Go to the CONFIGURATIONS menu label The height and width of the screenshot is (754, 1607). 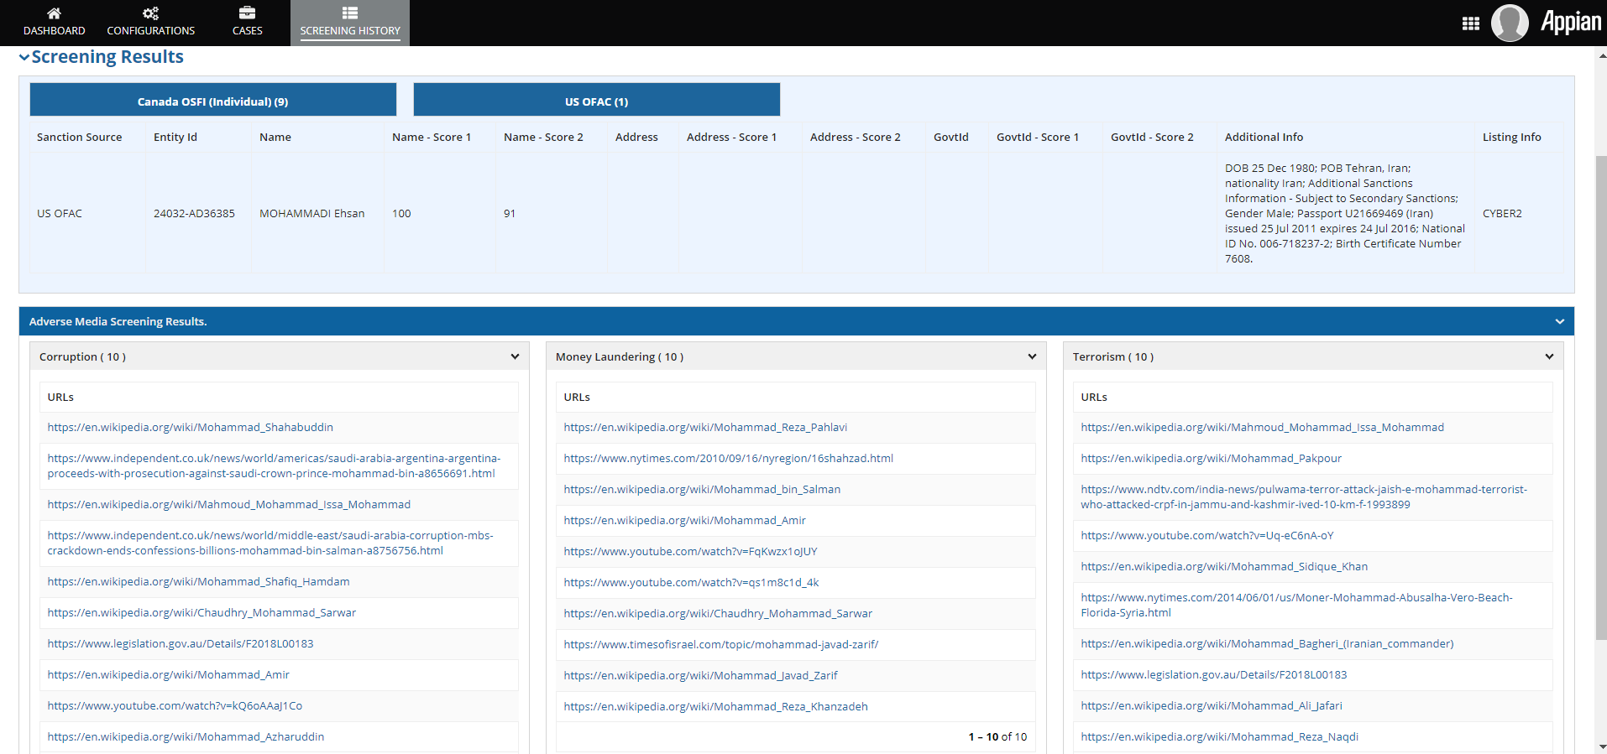pos(150,31)
